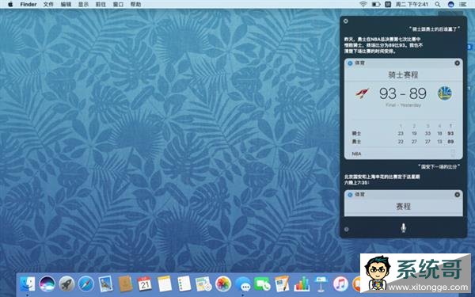Open Photos colorful flower icon

click(x=223, y=284)
